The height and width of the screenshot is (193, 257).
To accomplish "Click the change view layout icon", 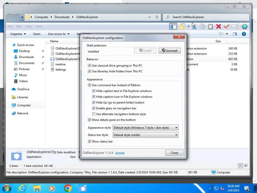I will [221, 34].
